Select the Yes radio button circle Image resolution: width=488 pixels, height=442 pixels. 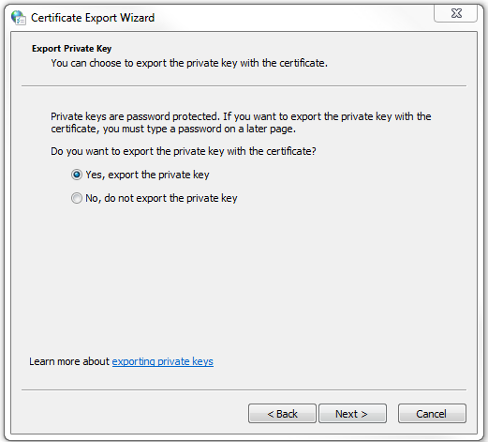coord(77,175)
